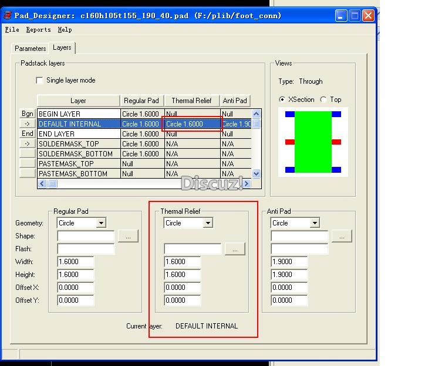
Task: Click the layer list scroll up arrow
Action: (256, 114)
